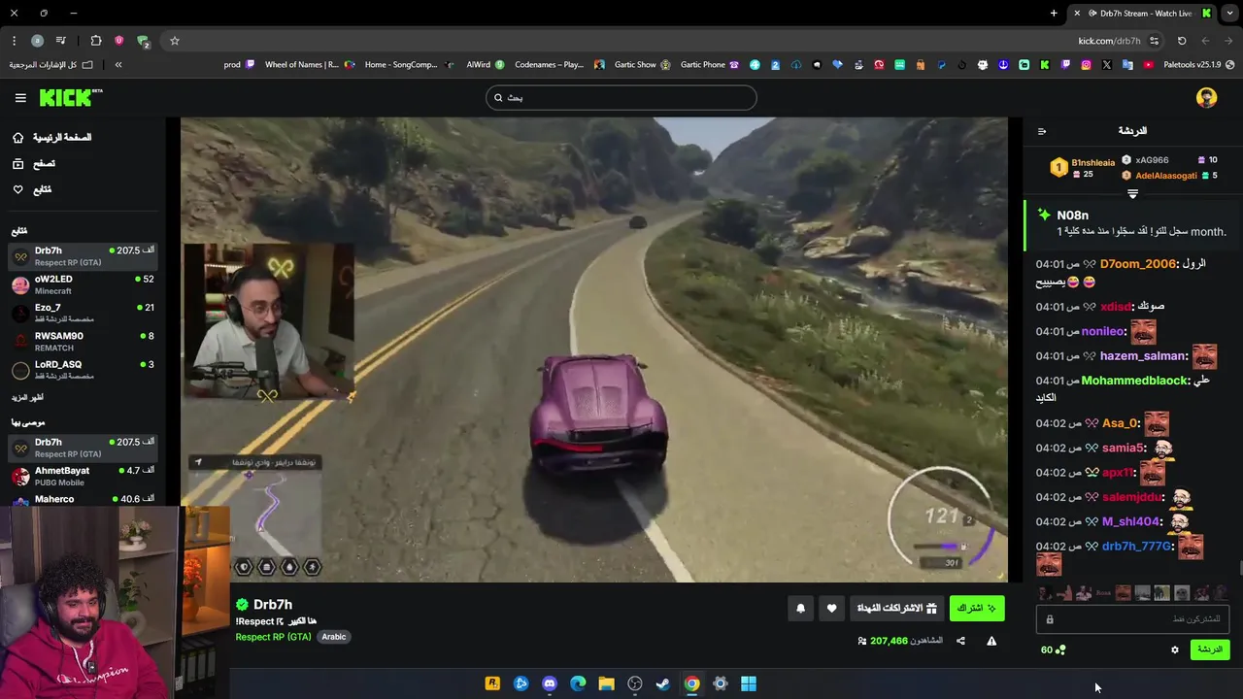The height and width of the screenshot is (699, 1243).
Task: Click the chat panel vertical scrollbar
Action: (x=1240, y=568)
